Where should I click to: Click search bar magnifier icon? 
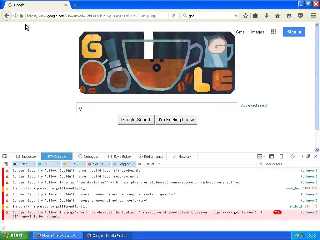185,16
